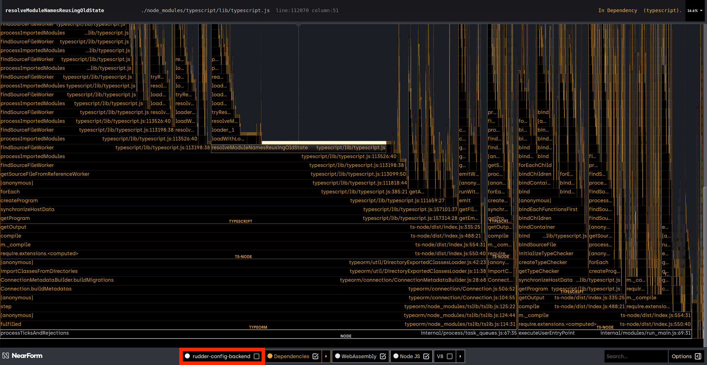Select the fulfilled frame
Image resolution: width=707 pixels, height=365 pixels.
coord(258,324)
